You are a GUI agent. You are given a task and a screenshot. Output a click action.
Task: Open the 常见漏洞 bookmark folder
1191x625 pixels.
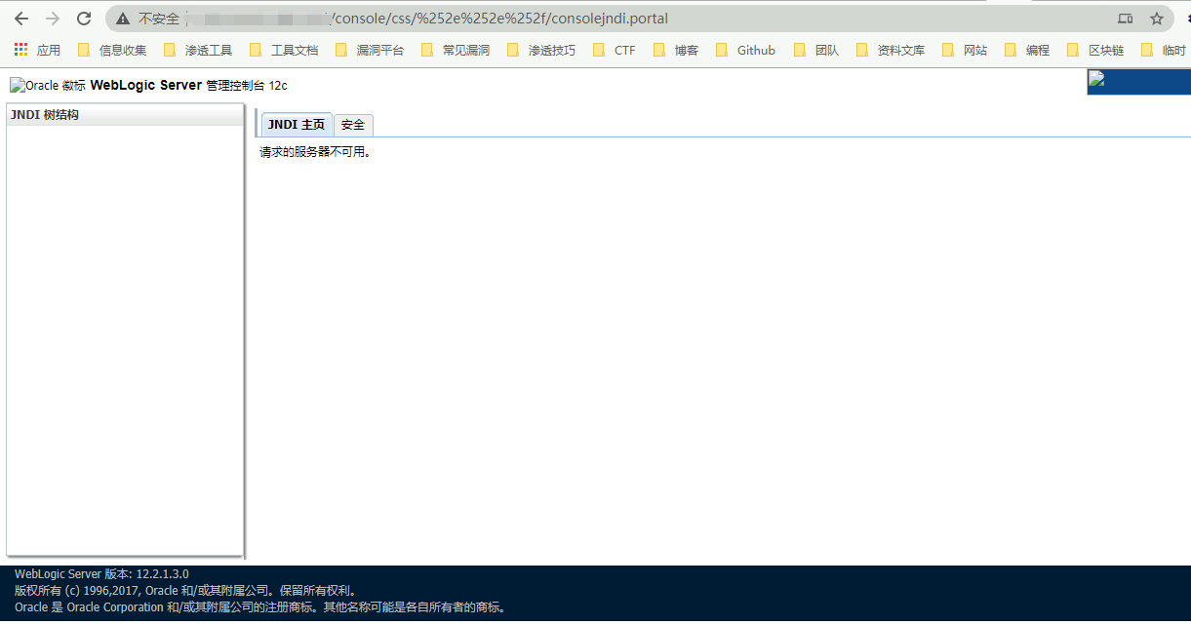(x=456, y=50)
